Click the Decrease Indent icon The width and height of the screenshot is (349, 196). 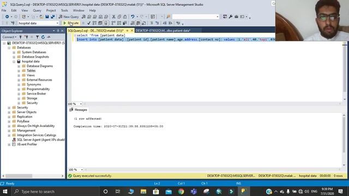click(x=165, y=23)
